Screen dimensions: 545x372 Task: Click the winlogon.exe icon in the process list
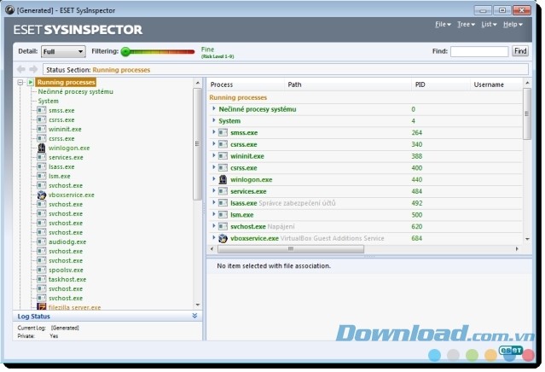coord(223,179)
